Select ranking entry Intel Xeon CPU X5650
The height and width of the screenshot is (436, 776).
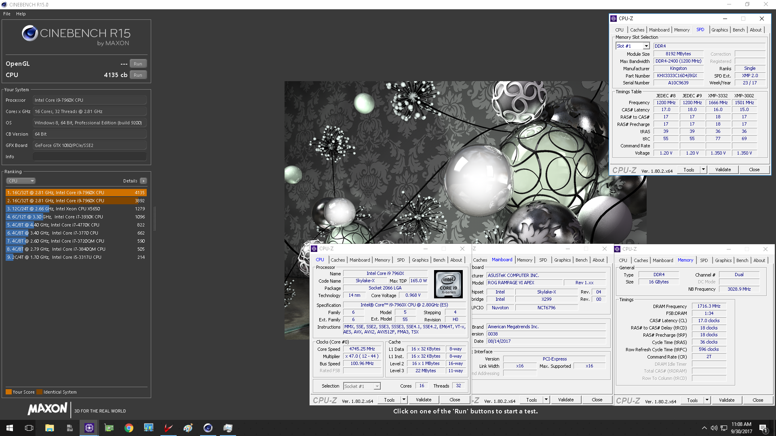click(x=76, y=209)
